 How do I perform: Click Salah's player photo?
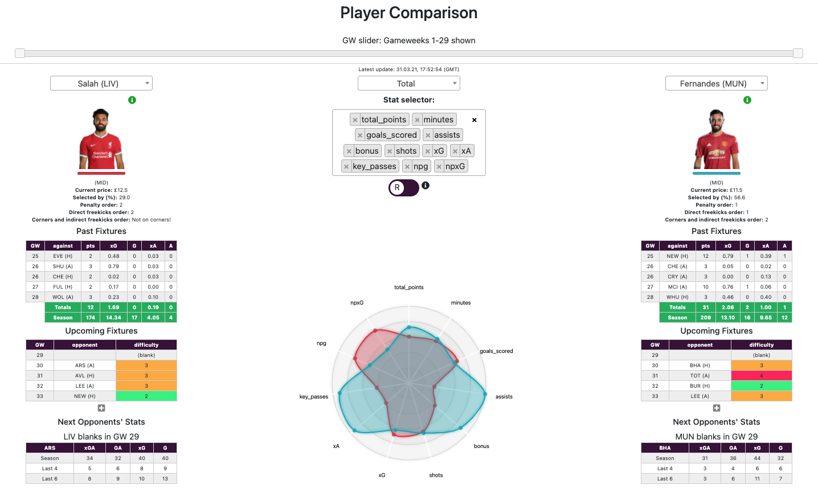coord(101,139)
